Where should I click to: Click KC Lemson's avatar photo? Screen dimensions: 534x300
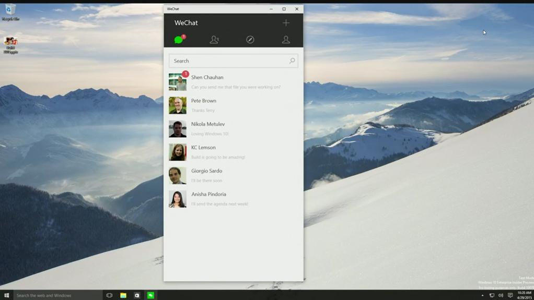178,152
